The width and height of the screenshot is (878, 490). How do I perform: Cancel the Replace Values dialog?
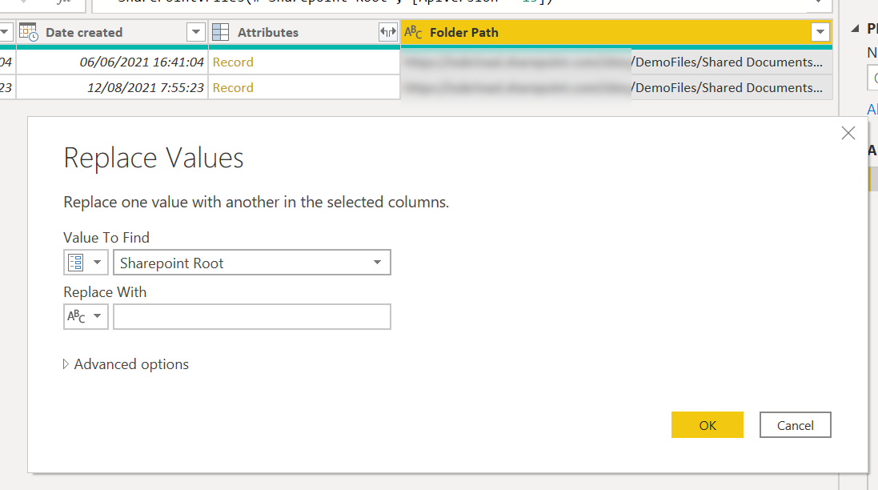tap(795, 425)
